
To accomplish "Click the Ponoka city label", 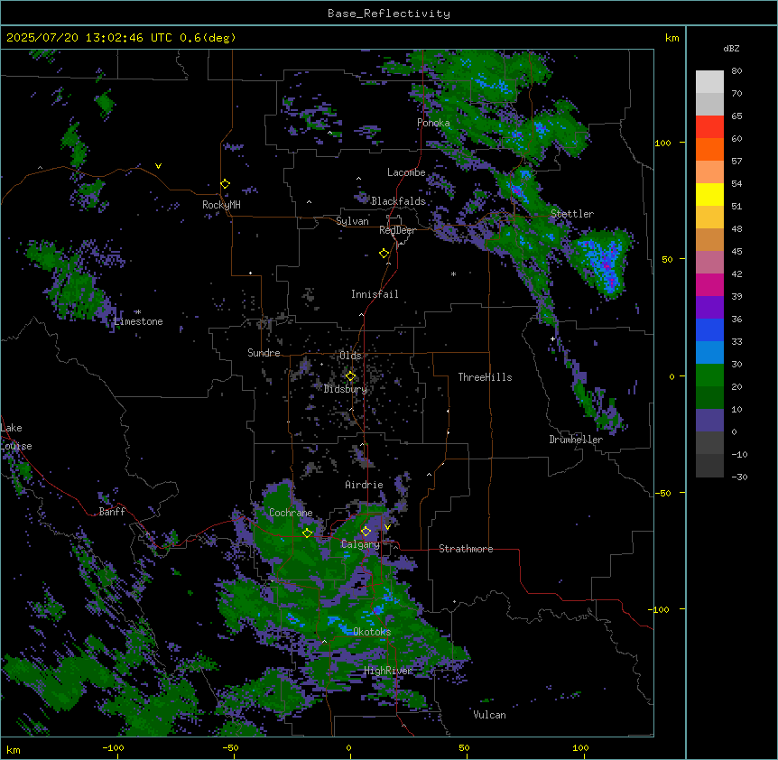I will coord(433,123).
